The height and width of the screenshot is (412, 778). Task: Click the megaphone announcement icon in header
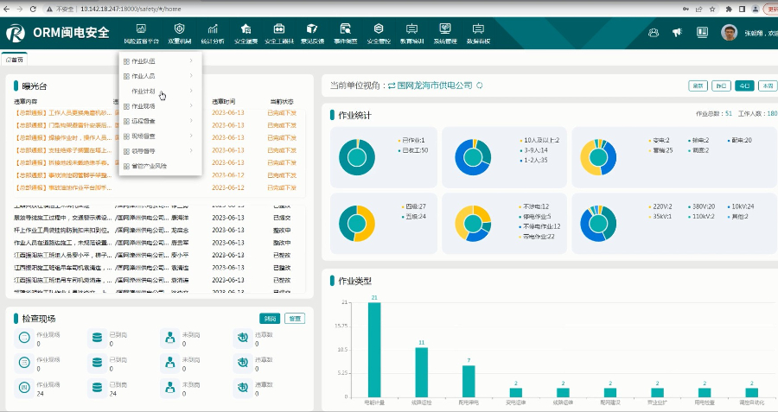point(677,33)
